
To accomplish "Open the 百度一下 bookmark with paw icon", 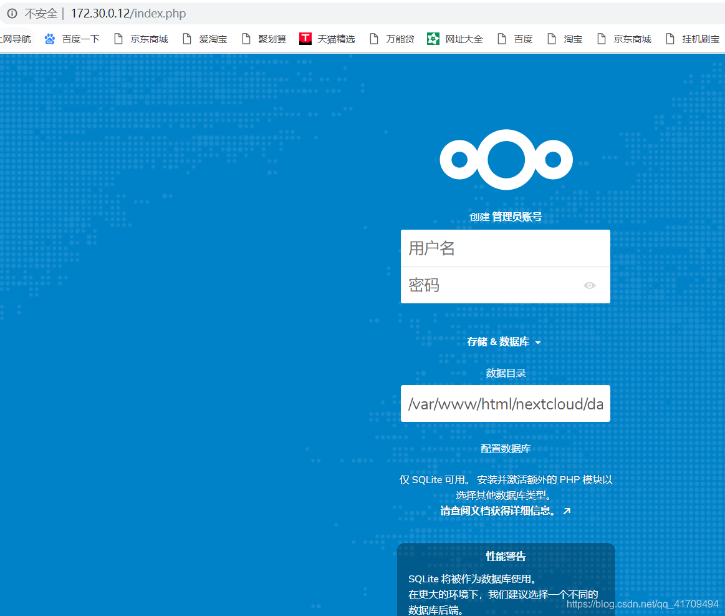I will tap(72, 39).
